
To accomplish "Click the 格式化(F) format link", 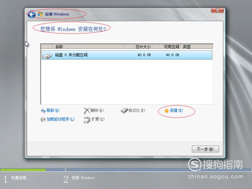I will tap(137, 110).
